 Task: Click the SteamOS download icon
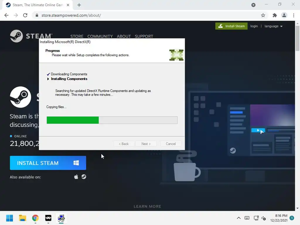(84, 177)
